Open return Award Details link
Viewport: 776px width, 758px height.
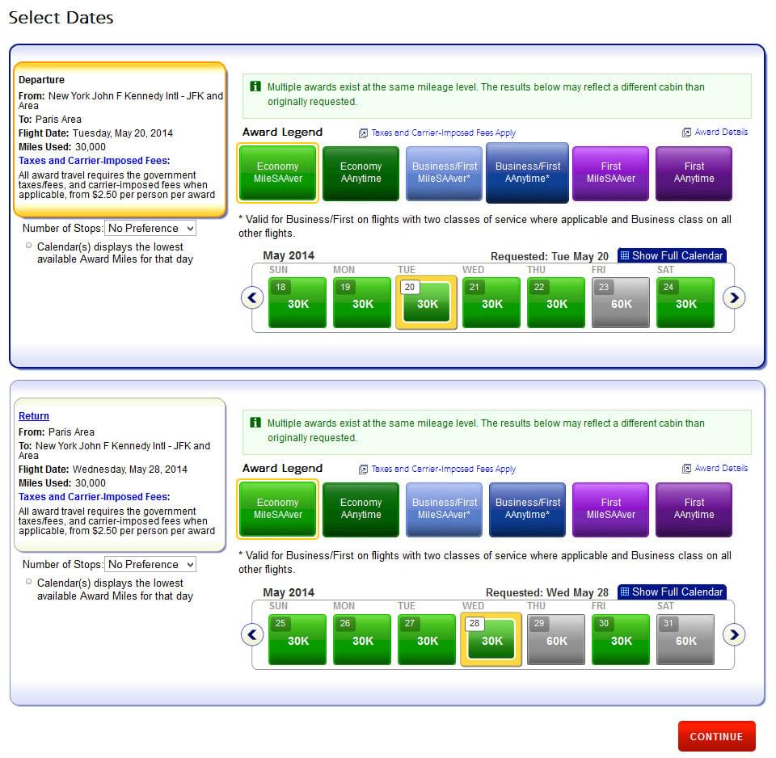[x=721, y=468]
